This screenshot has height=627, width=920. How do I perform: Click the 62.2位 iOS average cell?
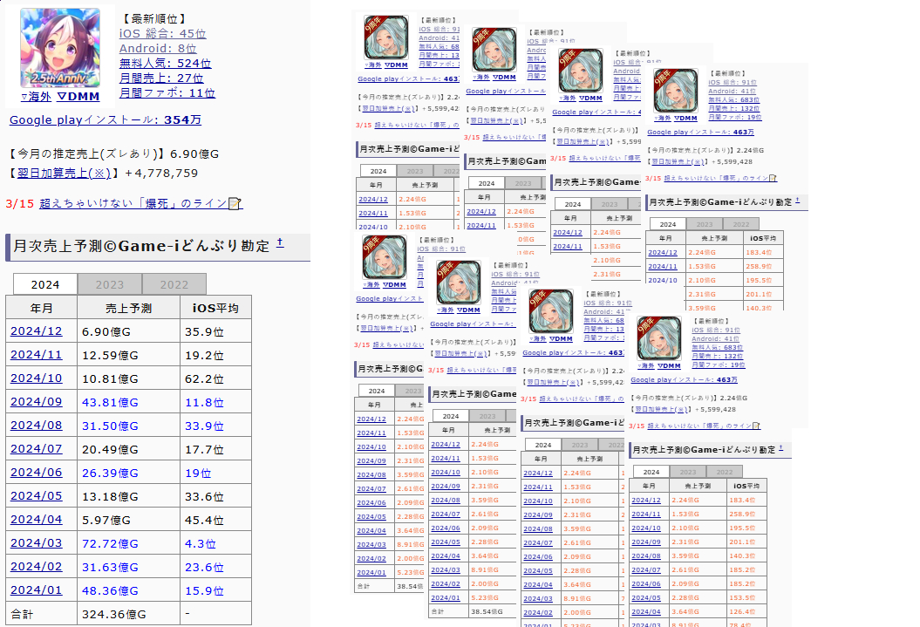216,378
